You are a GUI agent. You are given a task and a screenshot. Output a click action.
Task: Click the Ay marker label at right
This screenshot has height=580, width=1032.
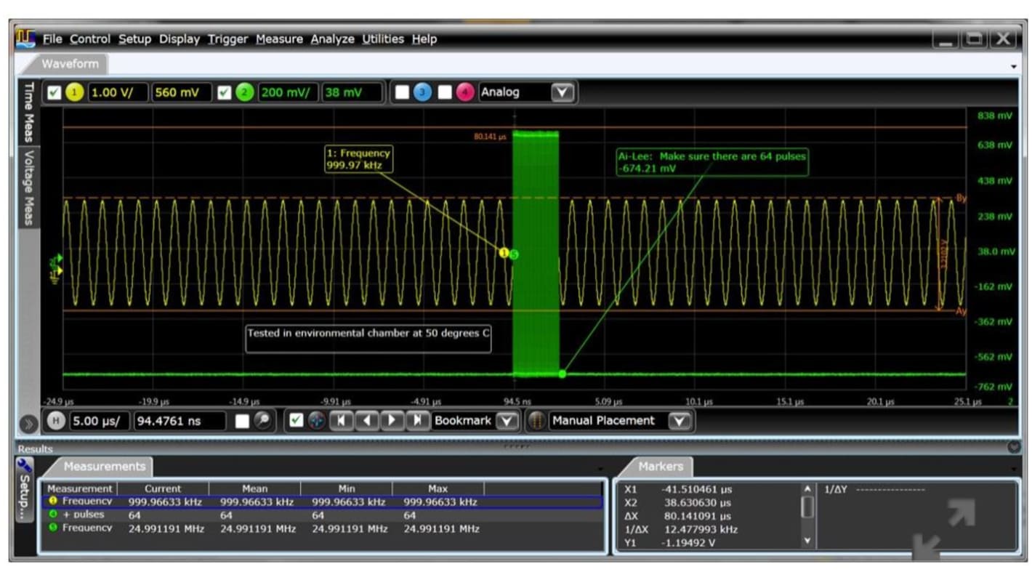960,310
